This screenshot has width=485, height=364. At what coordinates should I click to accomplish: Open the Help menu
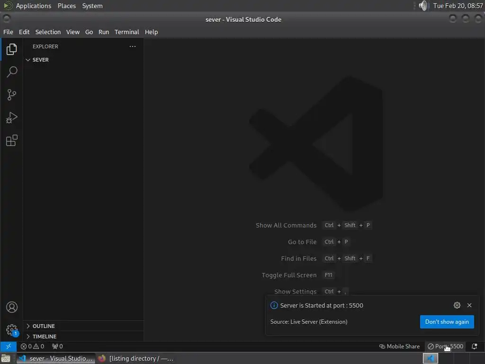tap(151, 32)
